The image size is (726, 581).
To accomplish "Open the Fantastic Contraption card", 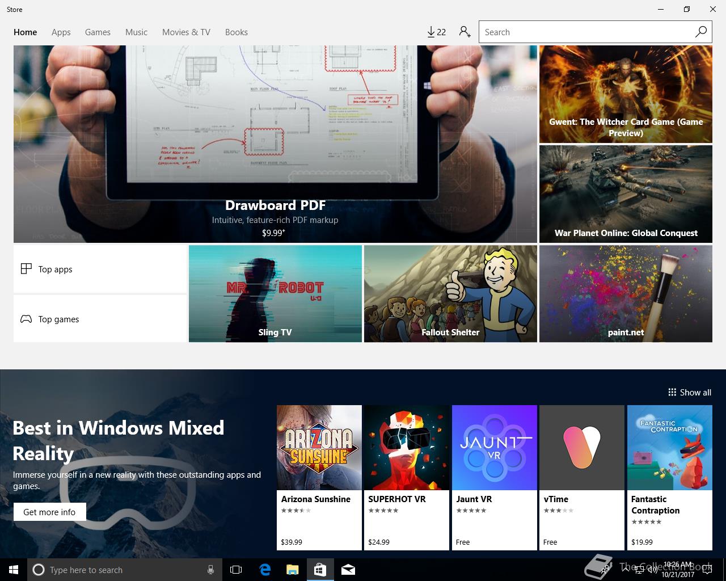I will coord(670,478).
